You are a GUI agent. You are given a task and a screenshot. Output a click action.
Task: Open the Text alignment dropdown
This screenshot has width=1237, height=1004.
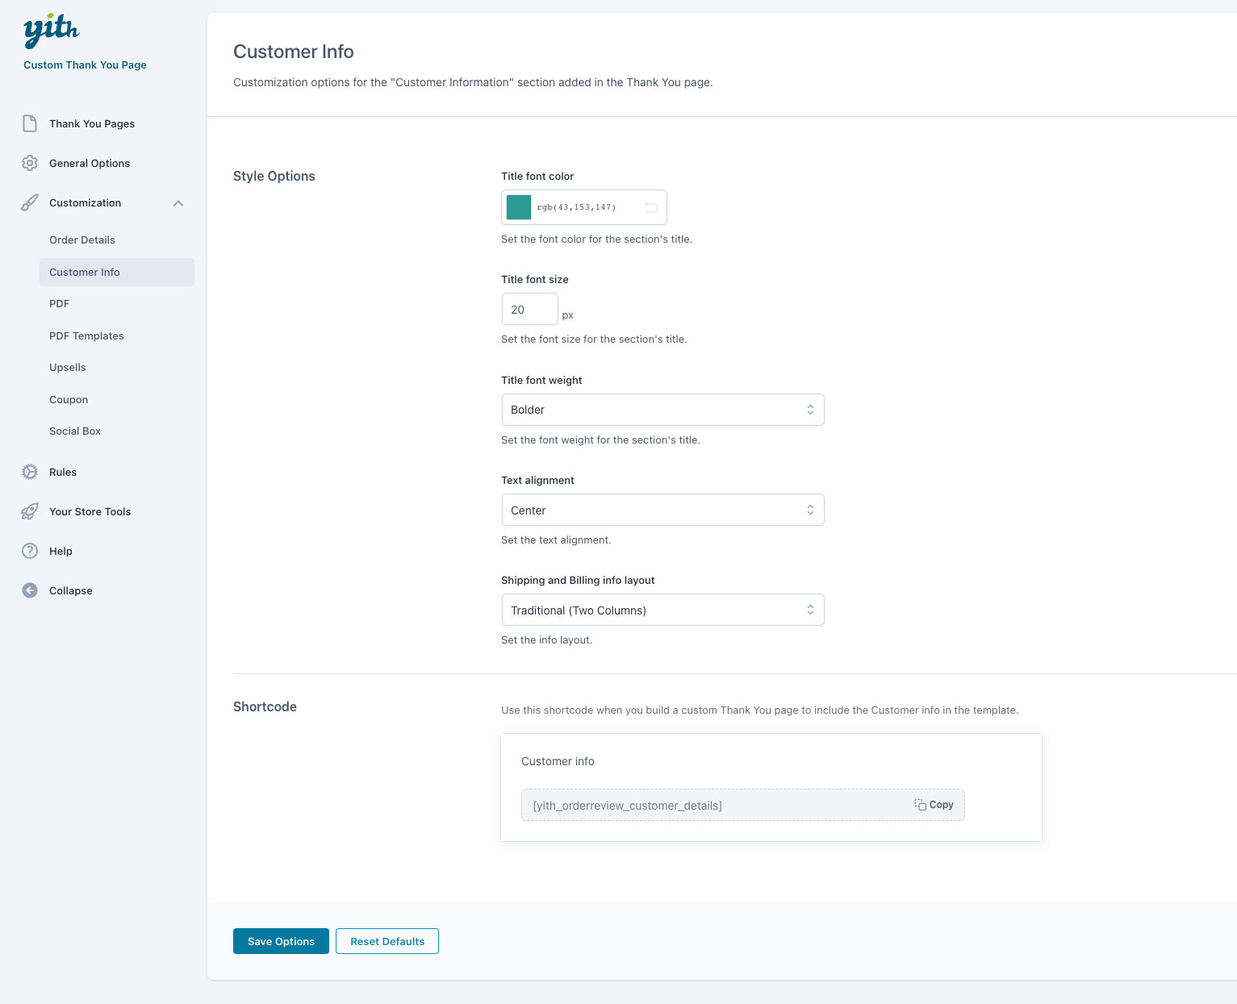[x=662, y=510]
